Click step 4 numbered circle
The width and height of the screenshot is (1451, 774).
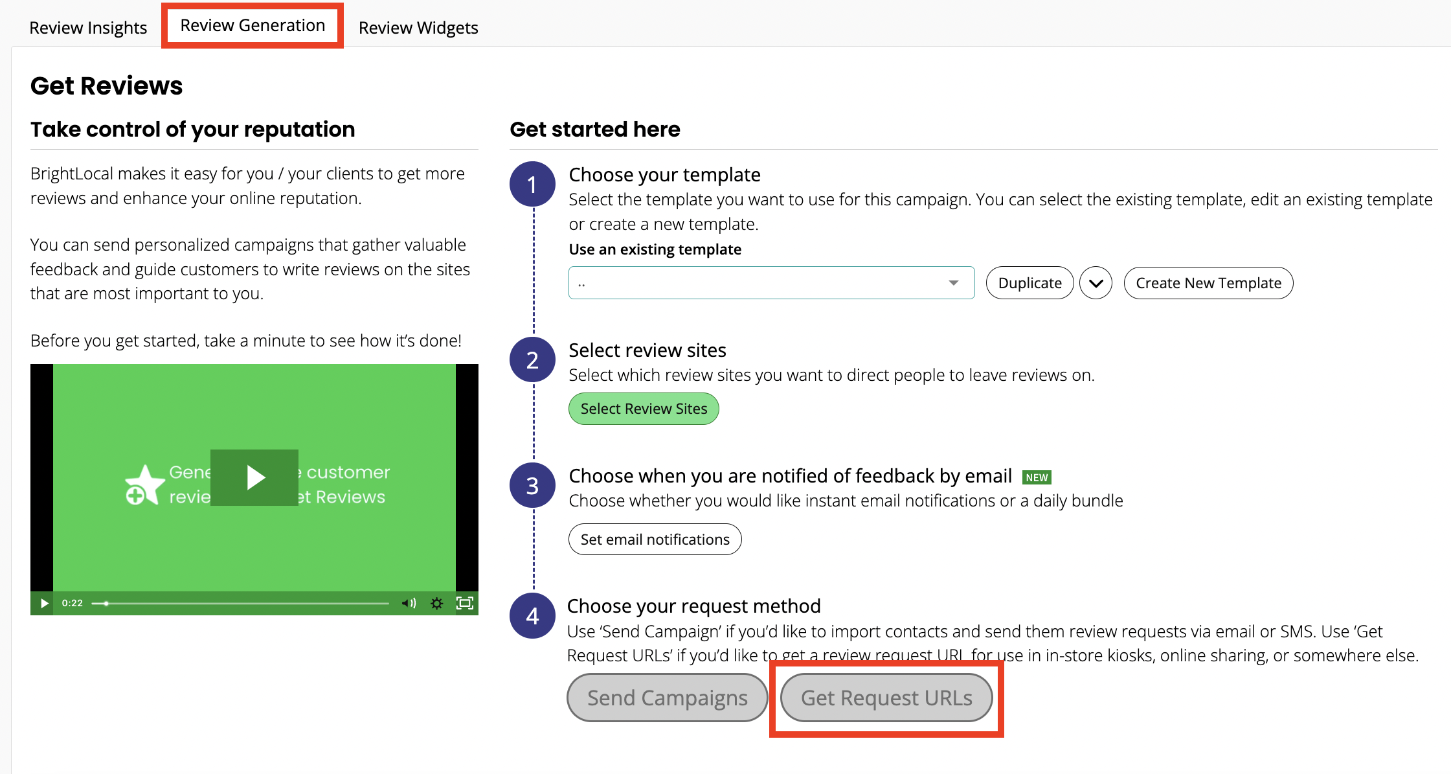pos(532,616)
